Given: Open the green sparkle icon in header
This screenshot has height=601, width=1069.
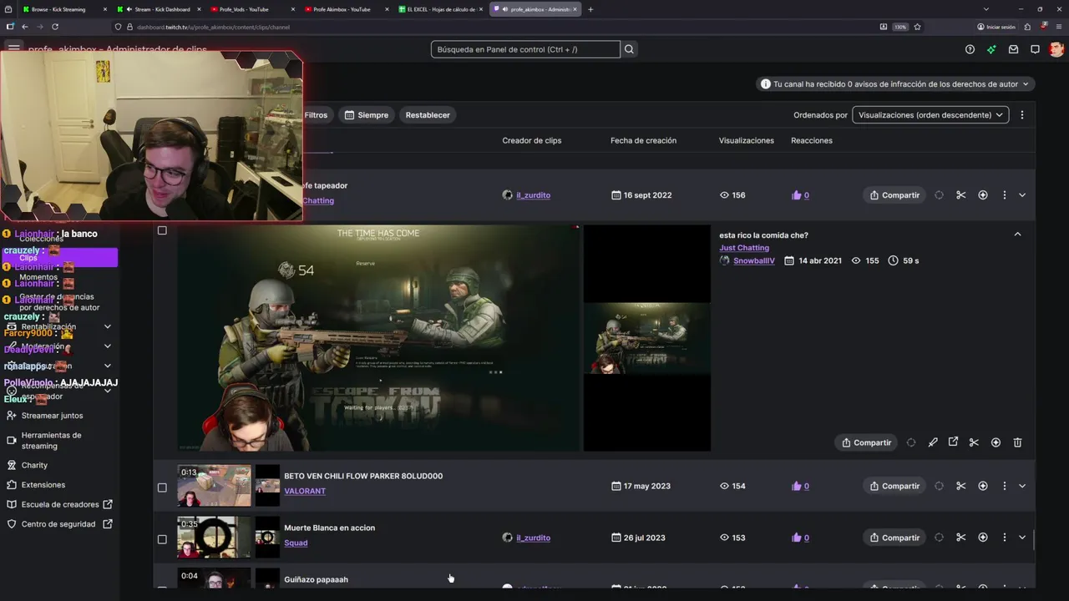Looking at the screenshot, I should point(991,49).
